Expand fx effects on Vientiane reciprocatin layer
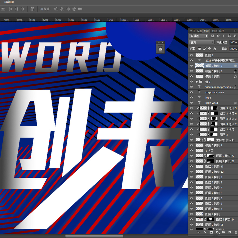 tap(235, 87)
